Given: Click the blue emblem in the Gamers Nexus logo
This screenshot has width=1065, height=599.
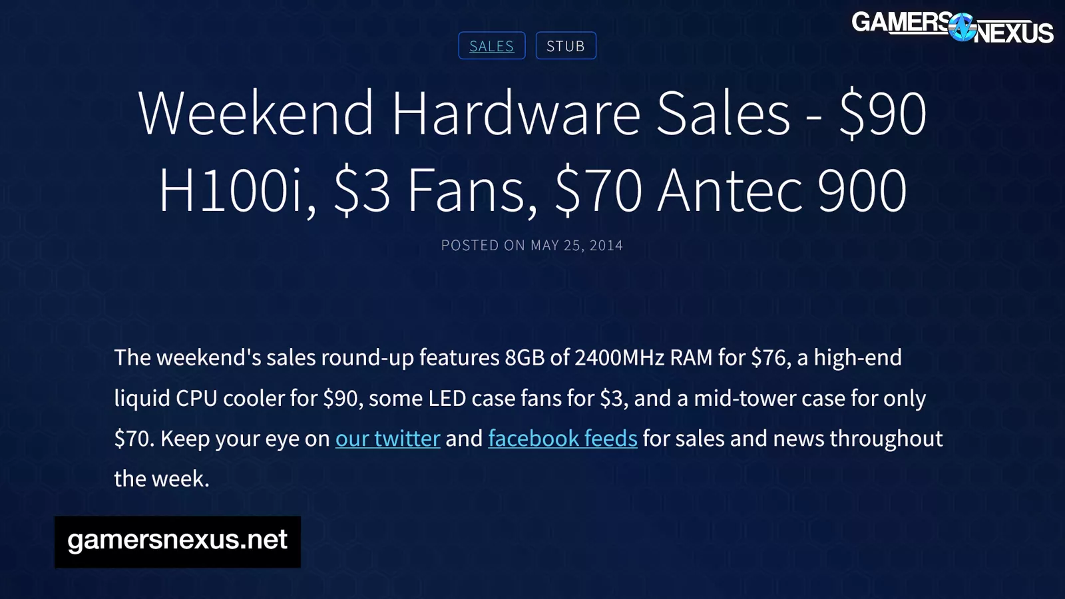Looking at the screenshot, I should click(962, 28).
